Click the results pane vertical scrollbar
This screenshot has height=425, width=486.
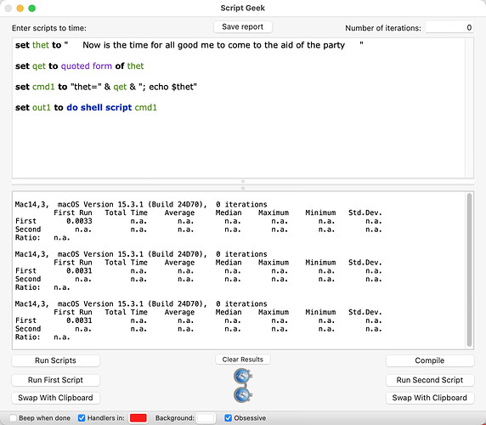coord(469,269)
